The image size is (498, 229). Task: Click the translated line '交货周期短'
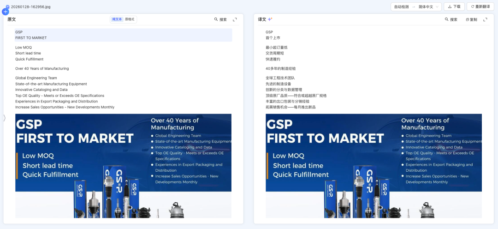point(275,53)
